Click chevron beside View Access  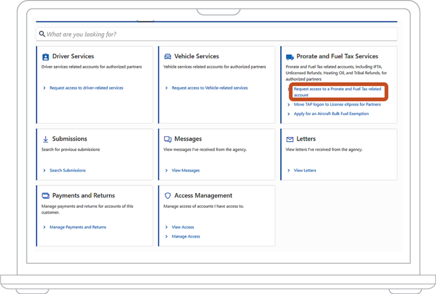[166, 227]
